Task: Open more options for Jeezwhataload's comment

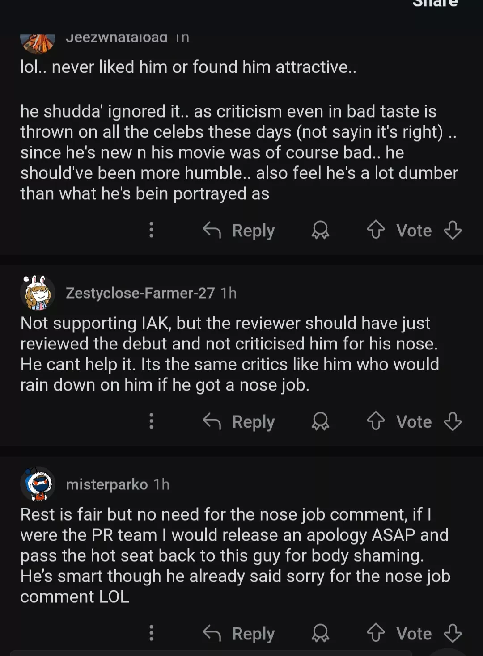Action: point(151,230)
